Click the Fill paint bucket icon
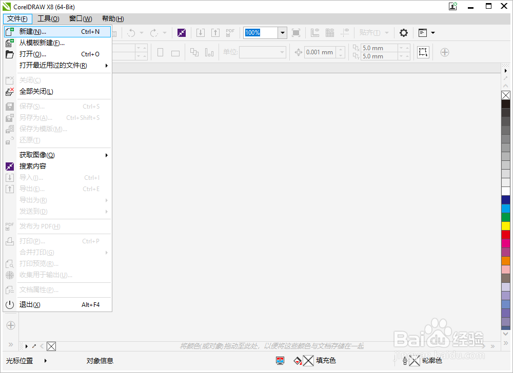513x373 pixels. (298, 361)
